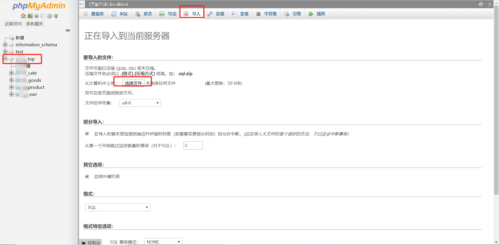The height and width of the screenshot is (245, 499).
Task: Switch to the SQL tab
Action: pyautogui.click(x=120, y=14)
